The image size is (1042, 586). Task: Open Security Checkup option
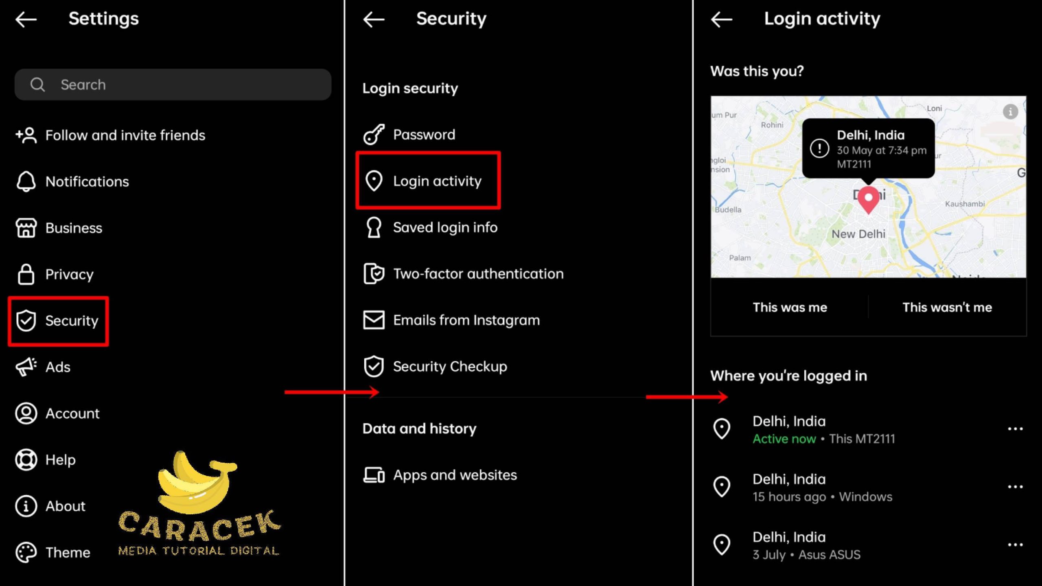pyautogui.click(x=435, y=366)
